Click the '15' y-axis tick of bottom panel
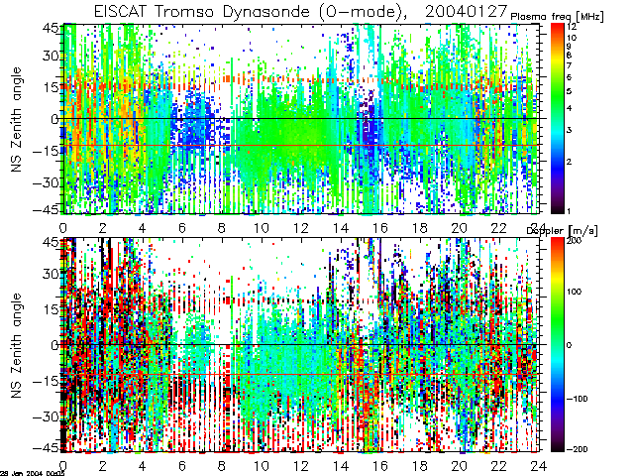634x476 pixels. (x=52, y=309)
